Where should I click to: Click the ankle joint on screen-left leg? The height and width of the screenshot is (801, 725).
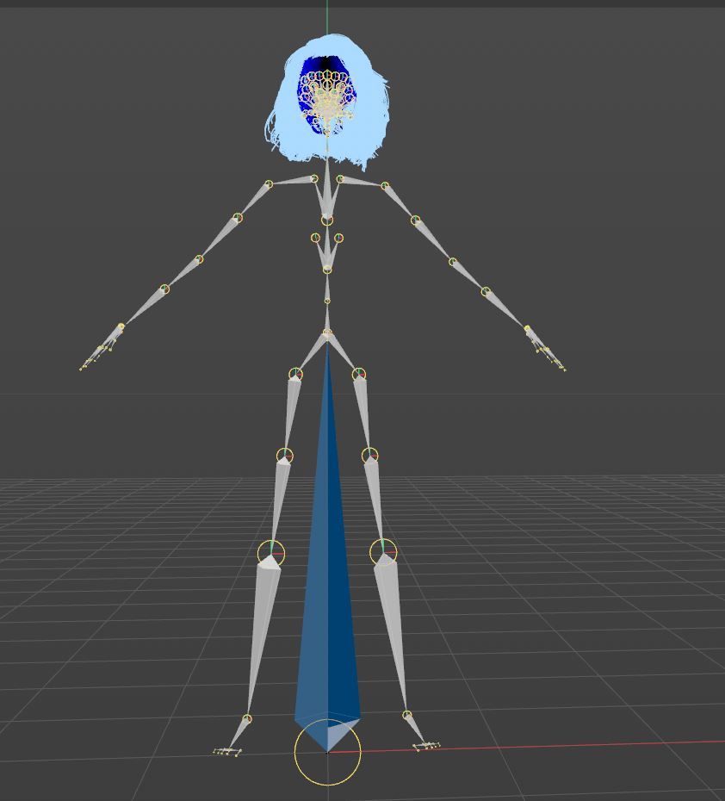coord(247,718)
